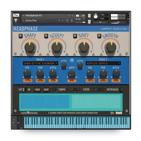Open the instrument info icon
The width and height of the screenshot is (141, 141).
(x=83, y=16)
